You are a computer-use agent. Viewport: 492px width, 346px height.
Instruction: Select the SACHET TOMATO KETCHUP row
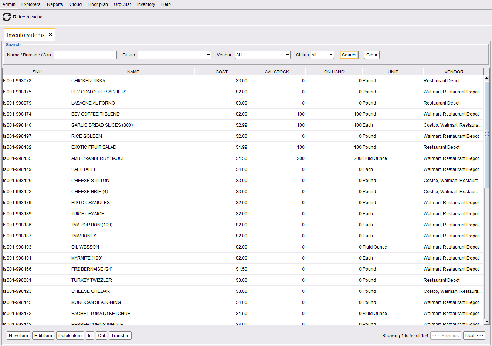(243, 314)
